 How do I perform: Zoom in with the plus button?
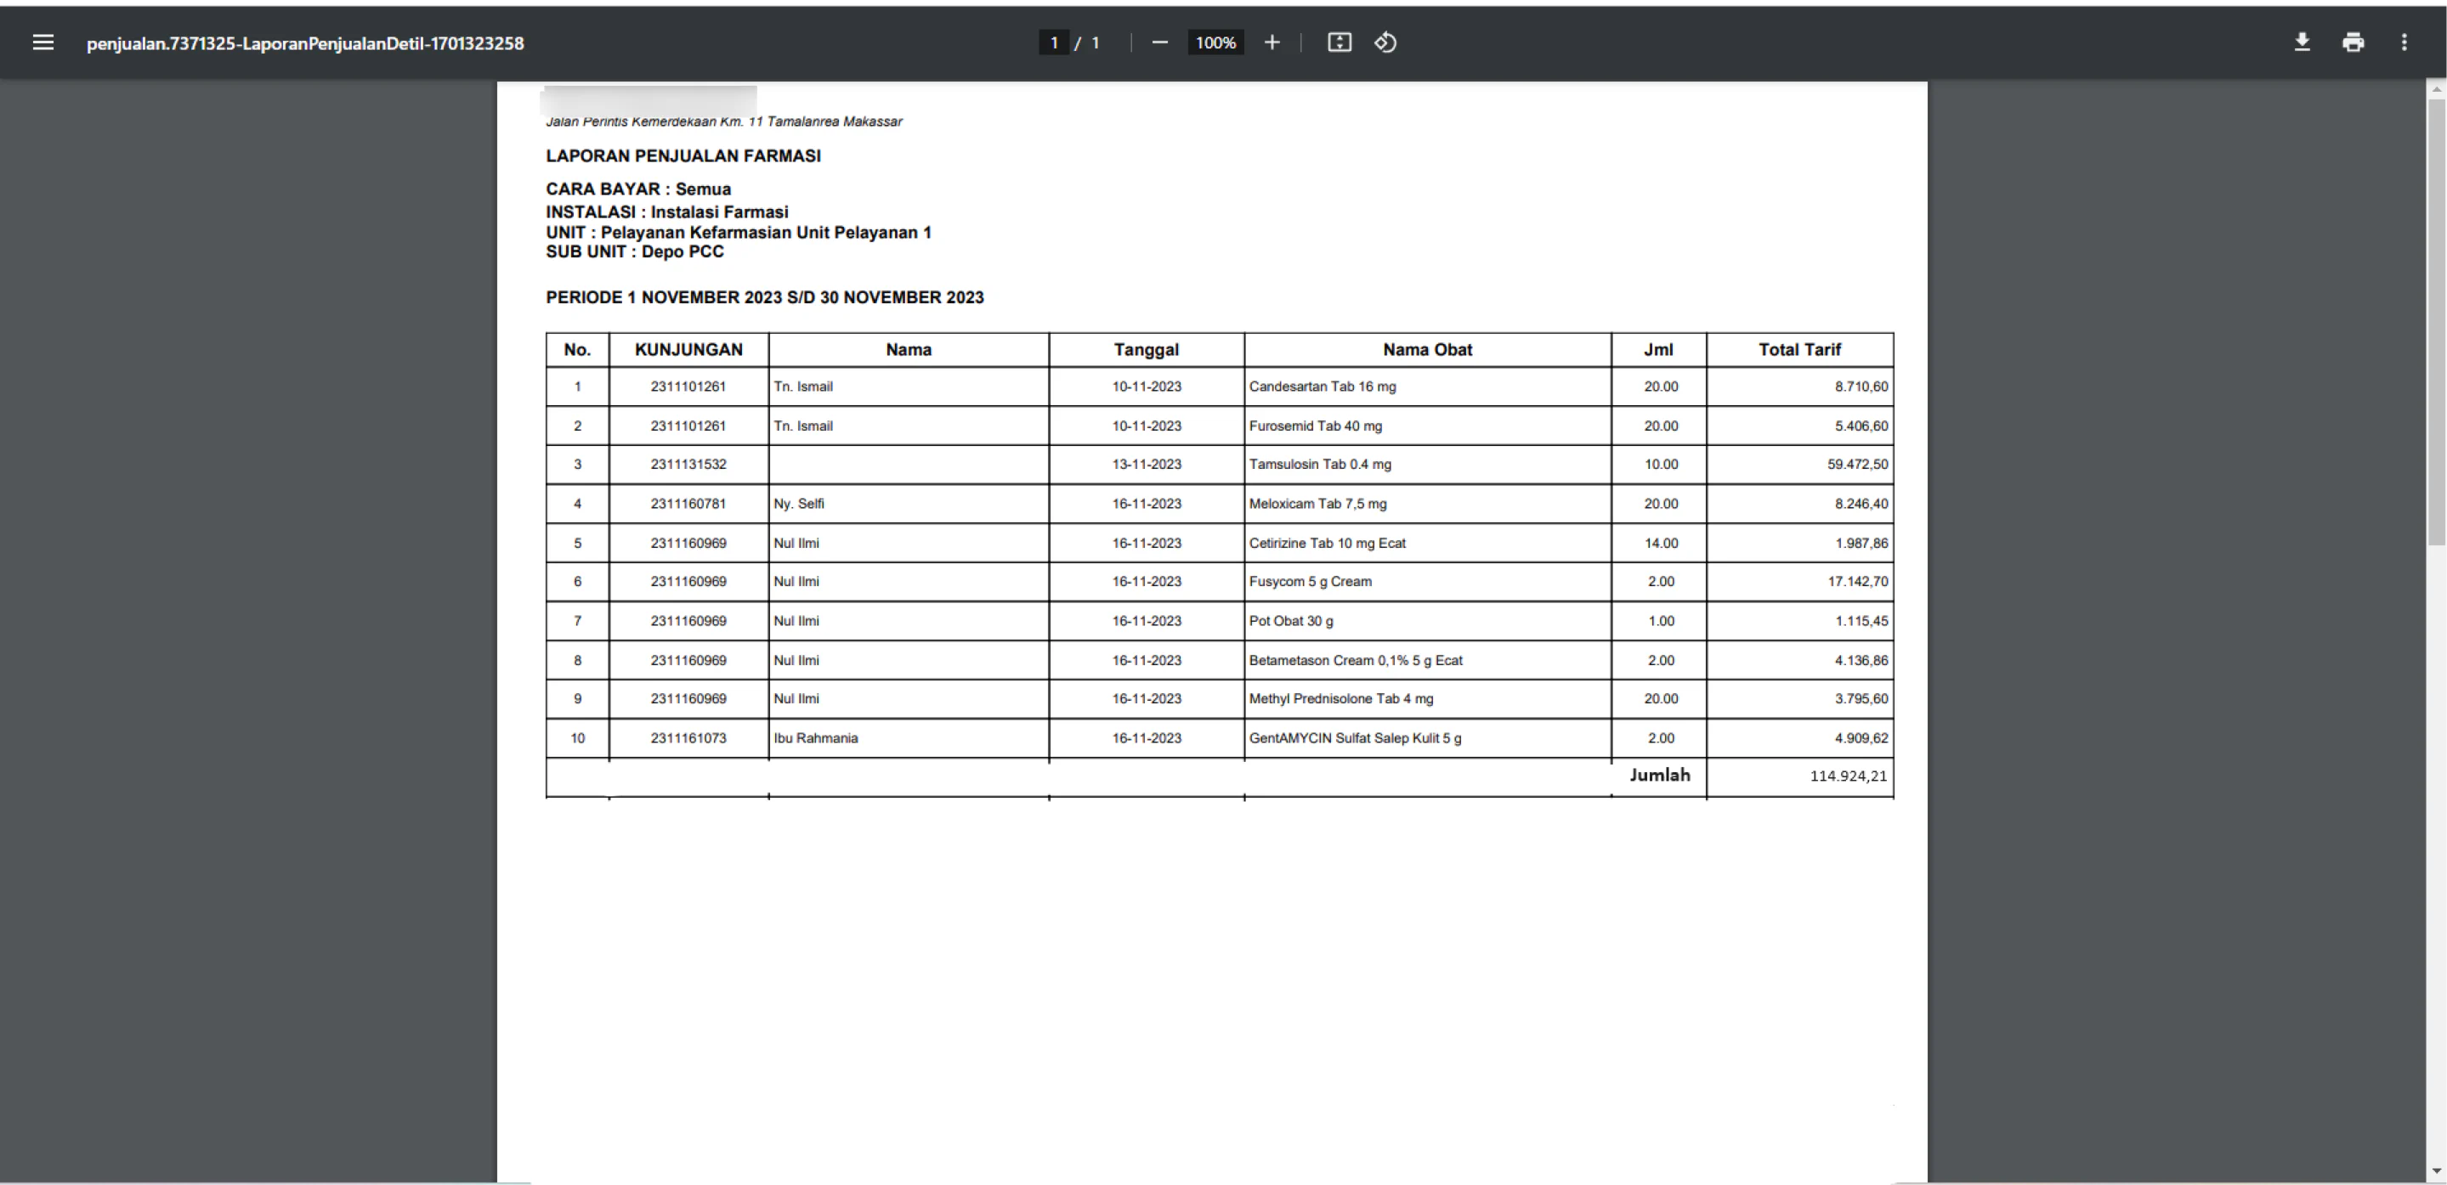[x=1272, y=42]
